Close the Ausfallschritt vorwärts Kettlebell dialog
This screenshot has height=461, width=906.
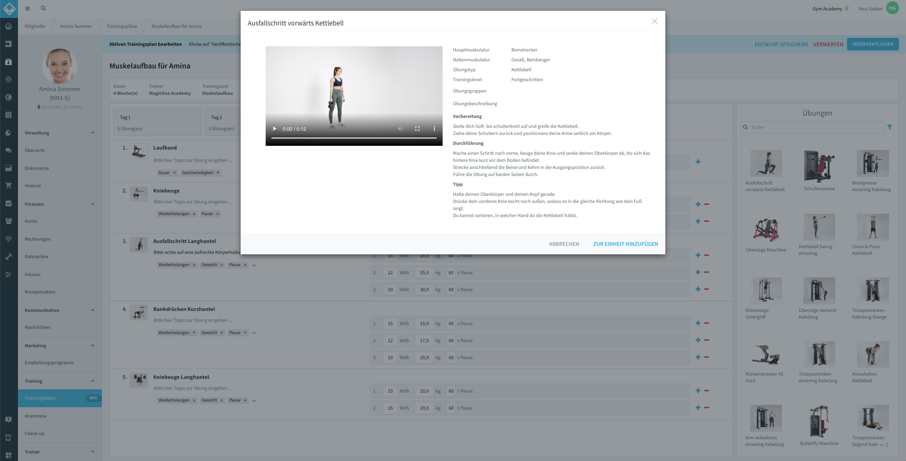654,21
